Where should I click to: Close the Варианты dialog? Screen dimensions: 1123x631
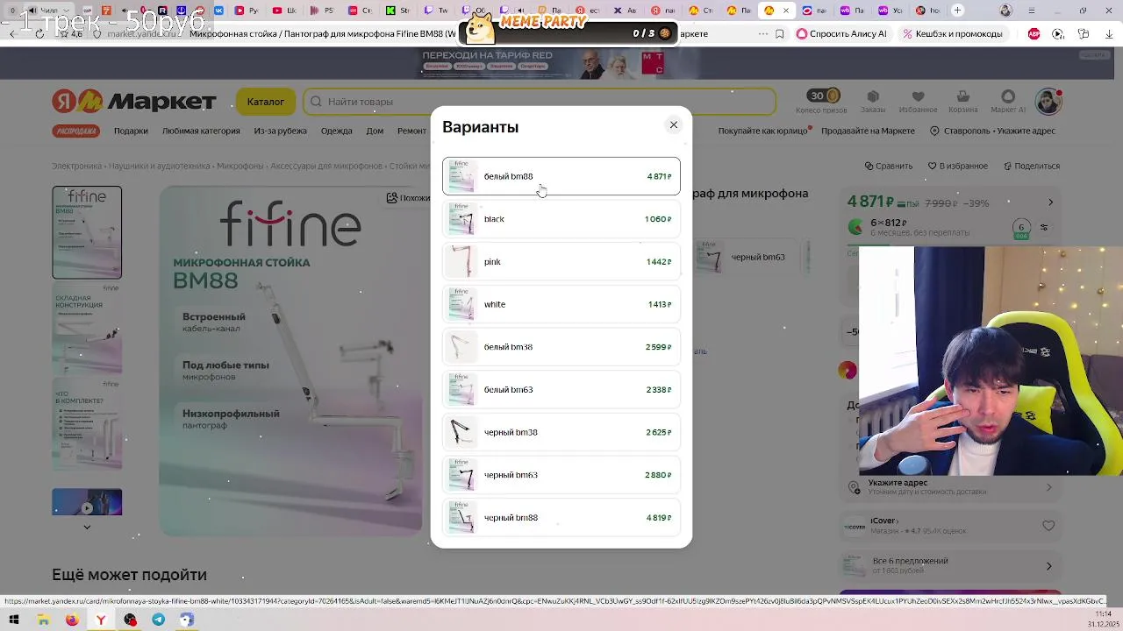[674, 124]
